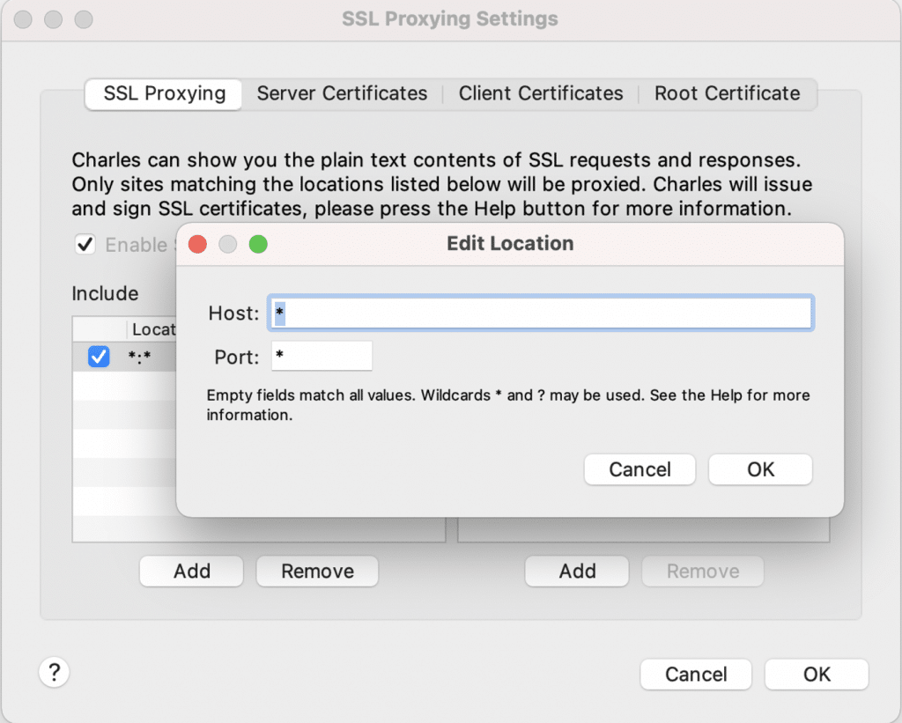This screenshot has width=902, height=723.
Task: Open the Client Certificates tab
Action: pyautogui.click(x=540, y=93)
